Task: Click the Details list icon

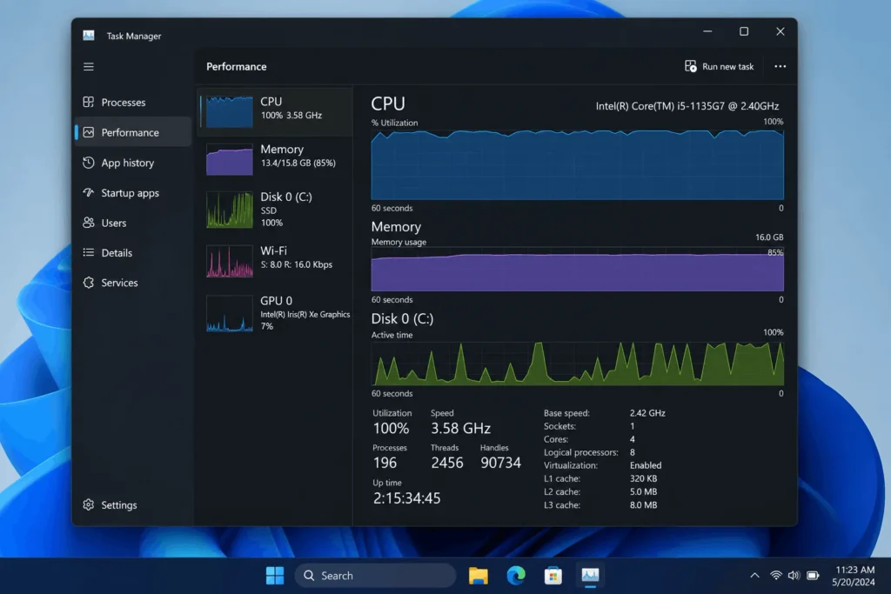Action: point(89,253)
